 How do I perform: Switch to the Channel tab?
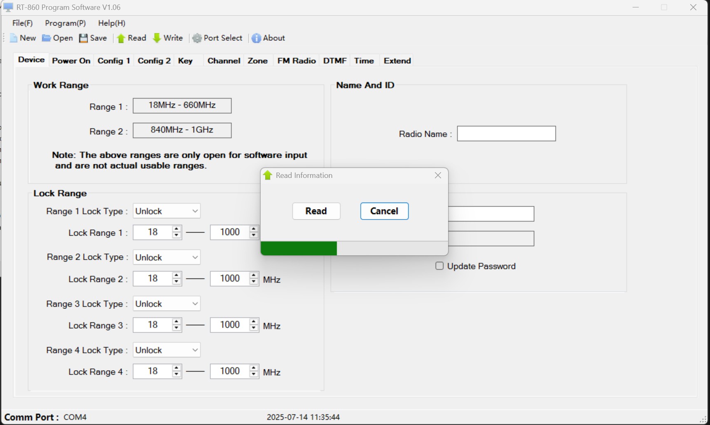pos(224,61)
